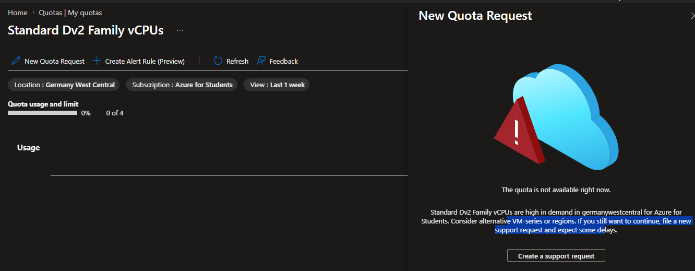This screenshot has height=271, width=695.
Task: Click the Feedback toolbar label
Action: pyautogui.click(x=284, y=62)
